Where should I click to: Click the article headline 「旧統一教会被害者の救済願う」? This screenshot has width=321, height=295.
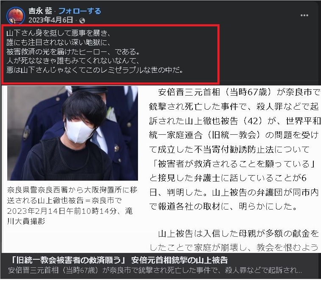click(119, 260)
